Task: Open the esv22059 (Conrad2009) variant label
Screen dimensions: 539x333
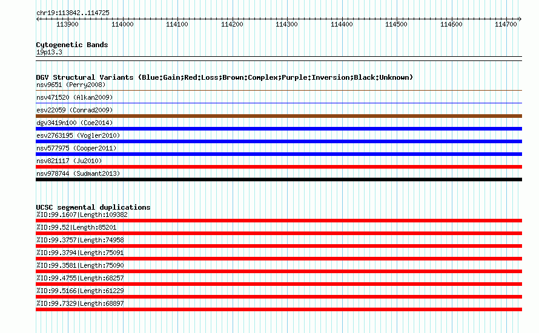Action: coord(74,110)
